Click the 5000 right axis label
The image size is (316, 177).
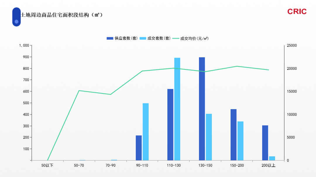click(x=291, y=137)
